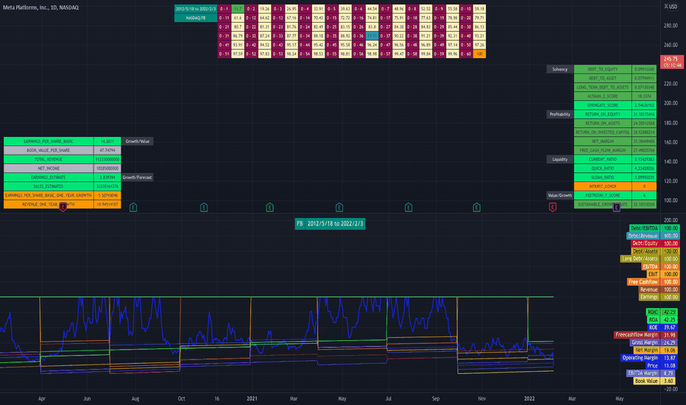The width and height of the screenshot is (686, 405).
Task: Click the Solvency category label
Action: tap(559, 69)
